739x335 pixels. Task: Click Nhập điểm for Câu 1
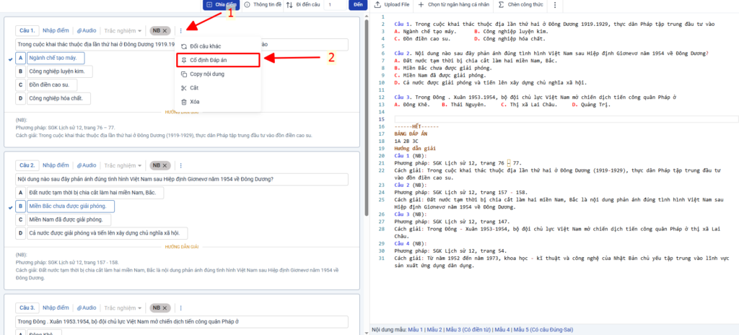[x=56, y=30]
